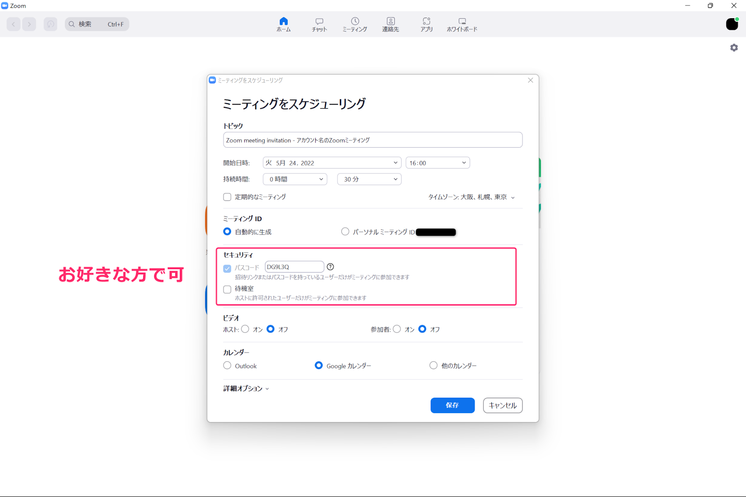Open the 30 分 duration minutes dropdown
This screenshot has height=497, width=746.
[x=369, y=179]
